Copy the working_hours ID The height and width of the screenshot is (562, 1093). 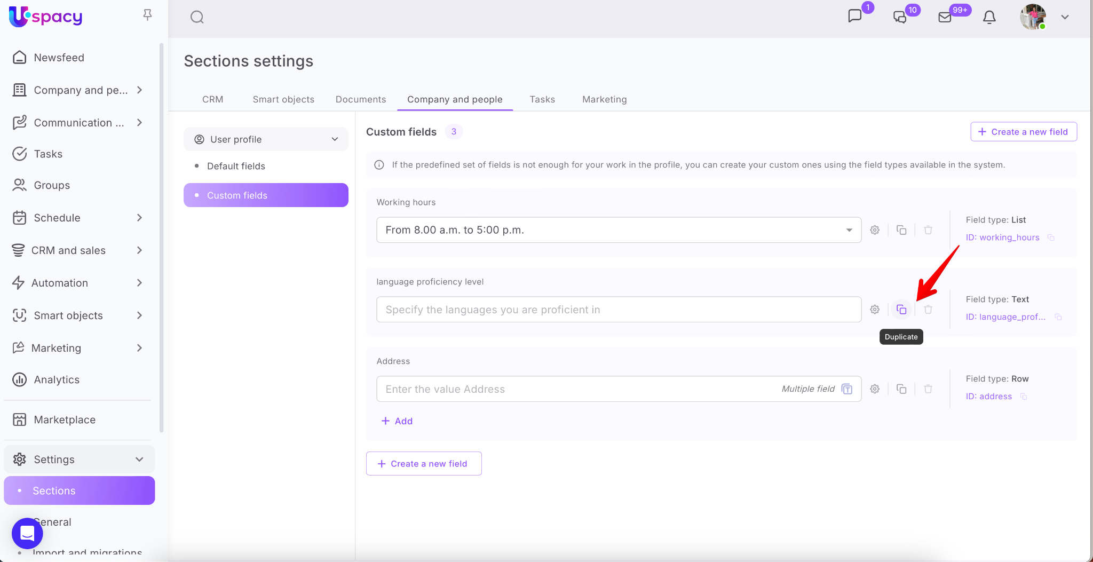[x=1051, y=238]
